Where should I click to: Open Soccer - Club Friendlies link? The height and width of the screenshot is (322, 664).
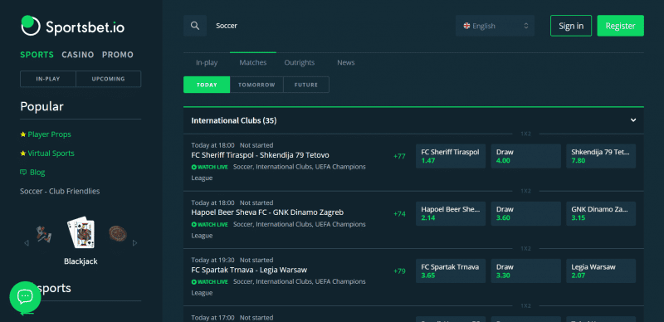60,192
